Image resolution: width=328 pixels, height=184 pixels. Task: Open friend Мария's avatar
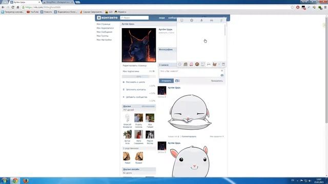[x=150, y=134]
